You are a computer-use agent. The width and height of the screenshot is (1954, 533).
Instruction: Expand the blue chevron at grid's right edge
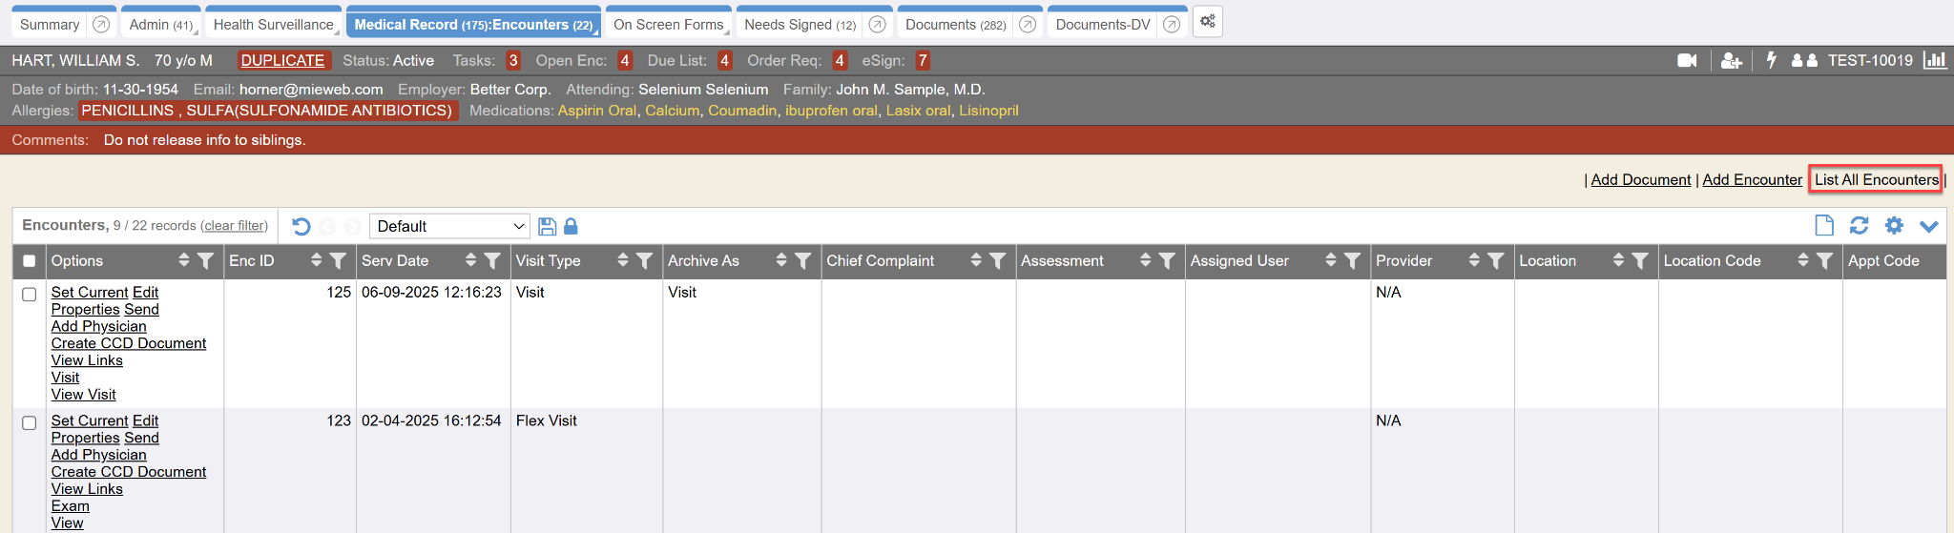(1928, 227)
